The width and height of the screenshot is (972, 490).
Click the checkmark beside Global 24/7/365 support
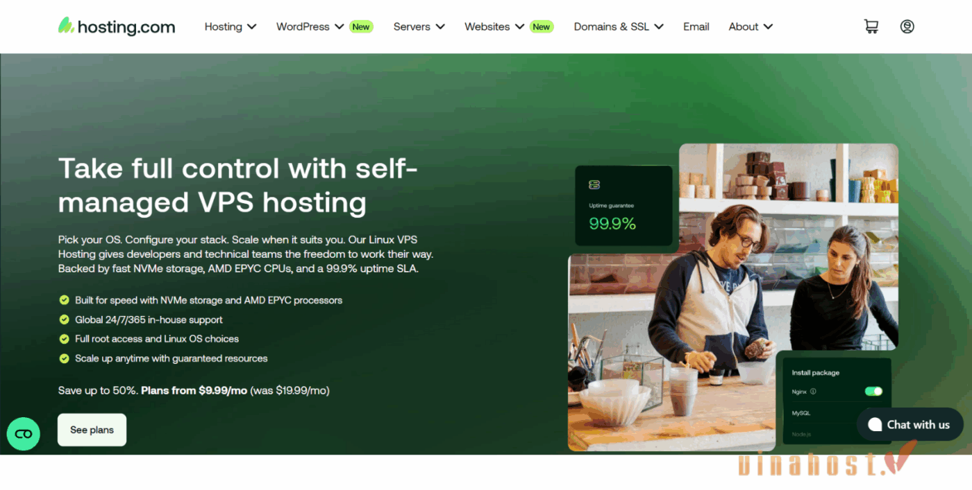point(64,320)
